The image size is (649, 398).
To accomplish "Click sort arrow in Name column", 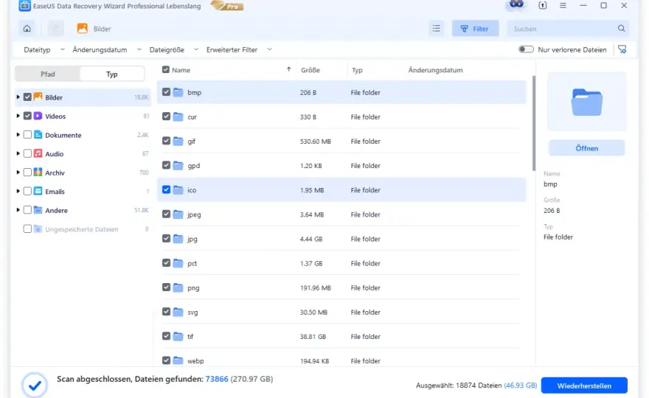I will [x=288, y=69].
